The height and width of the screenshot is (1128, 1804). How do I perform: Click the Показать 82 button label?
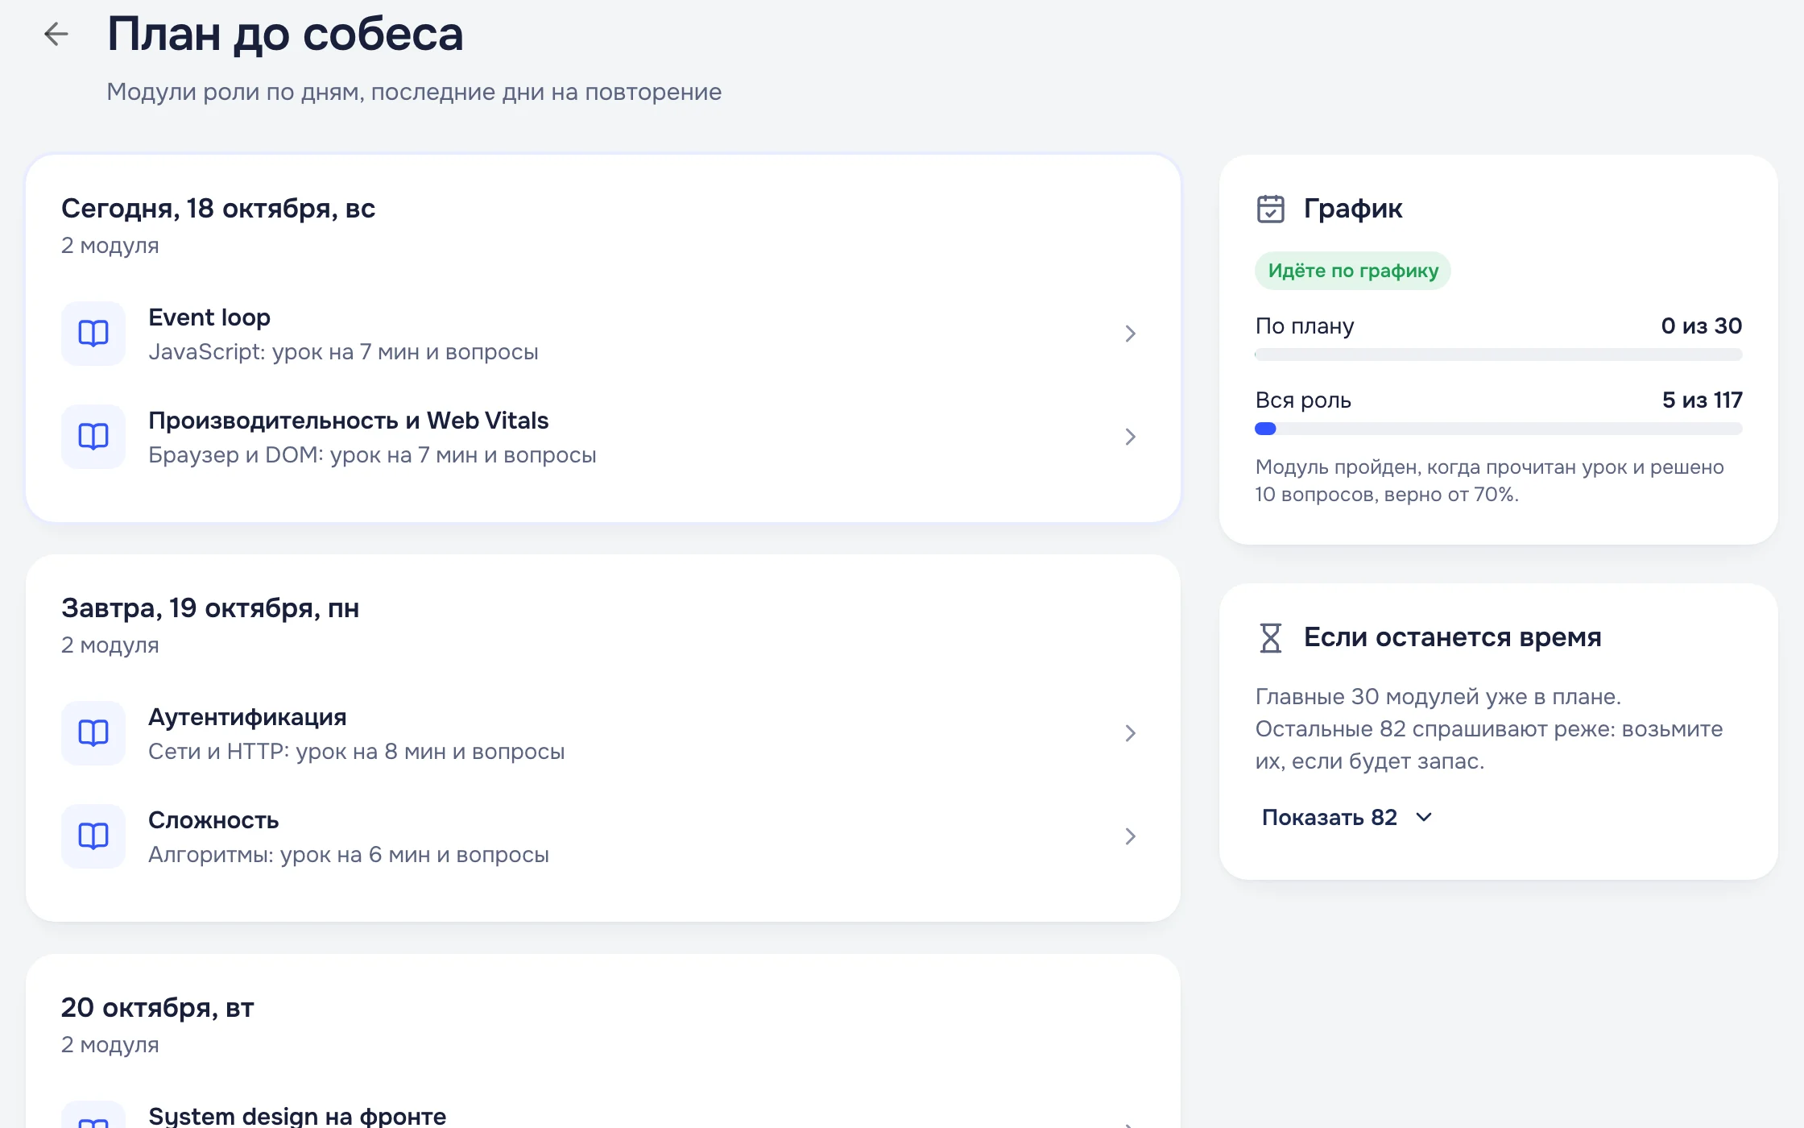pyautogui.click(x=1330, y=817)
